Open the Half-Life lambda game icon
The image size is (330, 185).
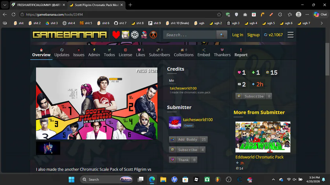153,35
